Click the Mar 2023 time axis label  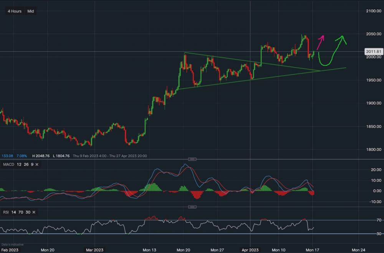[x=94, y=250]
